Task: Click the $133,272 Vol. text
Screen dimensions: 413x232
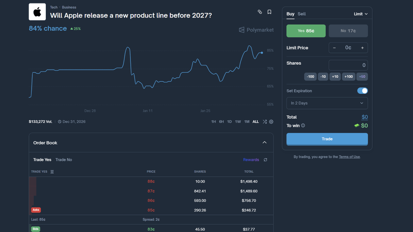Action: coord(41,122)
